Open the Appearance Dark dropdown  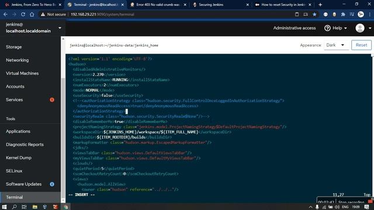tap(336, 45)
